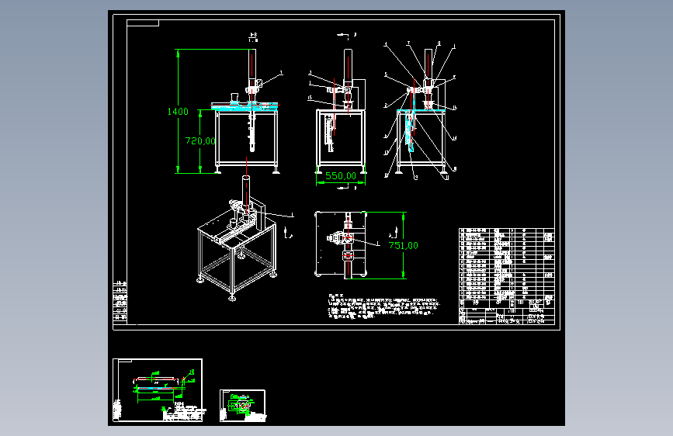The width and height of the screenshot is (673, 436).
Task: Select the balloon-numbered section view at right
Action: pos(421,111)
